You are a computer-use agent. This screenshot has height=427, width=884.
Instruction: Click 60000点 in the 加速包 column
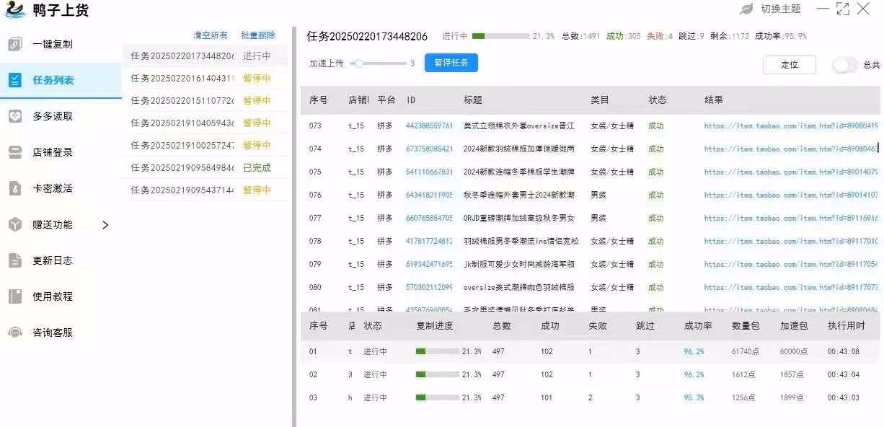(x=792, y=352)
